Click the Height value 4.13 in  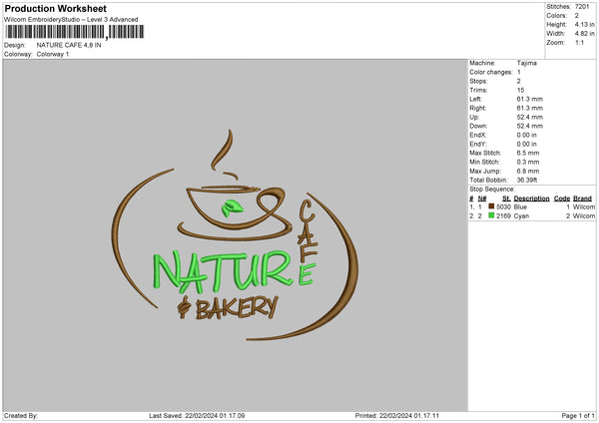(x=584, y=24)
